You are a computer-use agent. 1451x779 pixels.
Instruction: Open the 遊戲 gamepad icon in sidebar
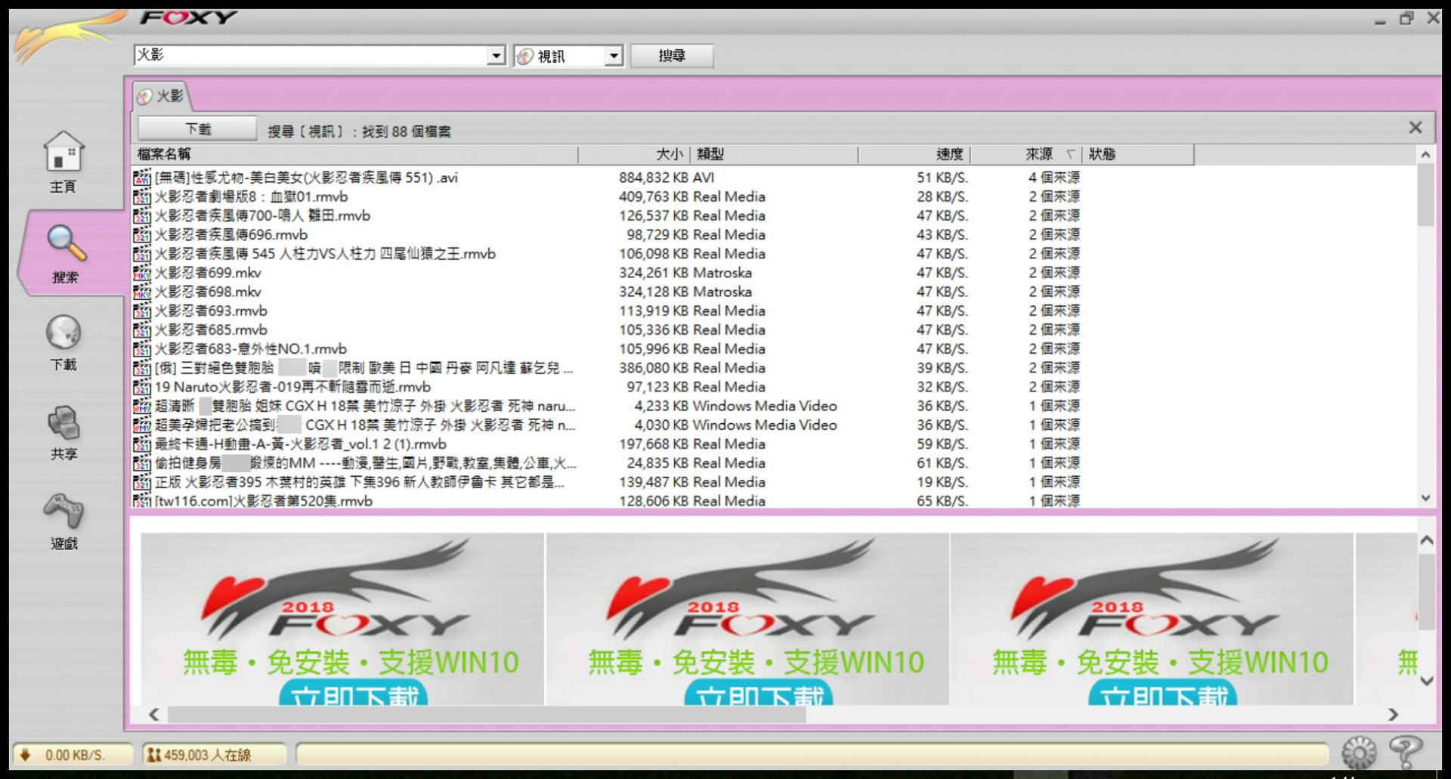[63, 512]
